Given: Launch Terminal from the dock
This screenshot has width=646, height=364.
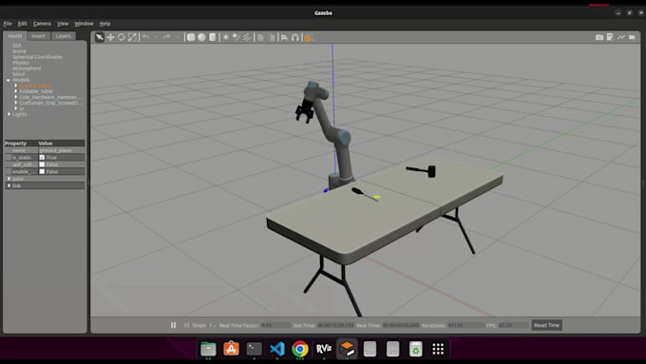Looking at the screenshot, I should click(x=254, y=349).
